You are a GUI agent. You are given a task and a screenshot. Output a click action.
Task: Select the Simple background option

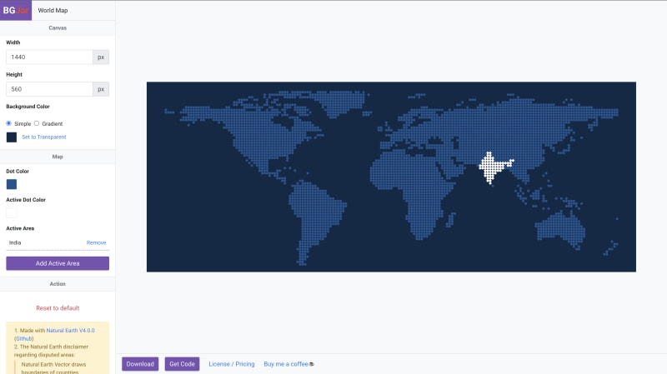point(8,123)
